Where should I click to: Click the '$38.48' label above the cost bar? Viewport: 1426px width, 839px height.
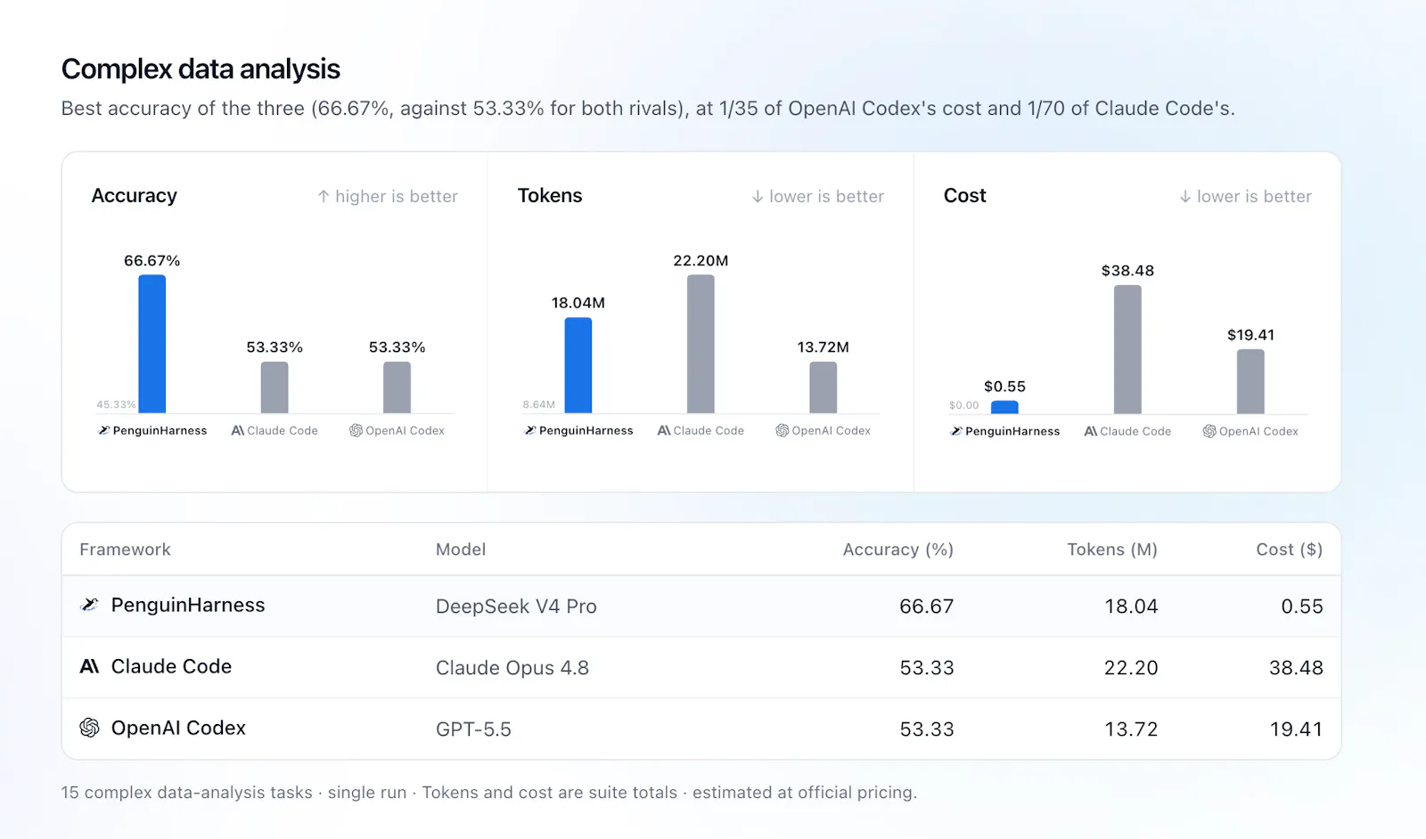(1127, 271)
